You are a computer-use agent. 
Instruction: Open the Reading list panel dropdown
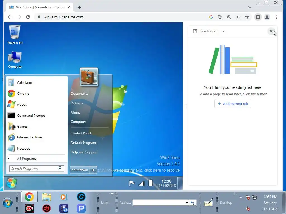224,31
